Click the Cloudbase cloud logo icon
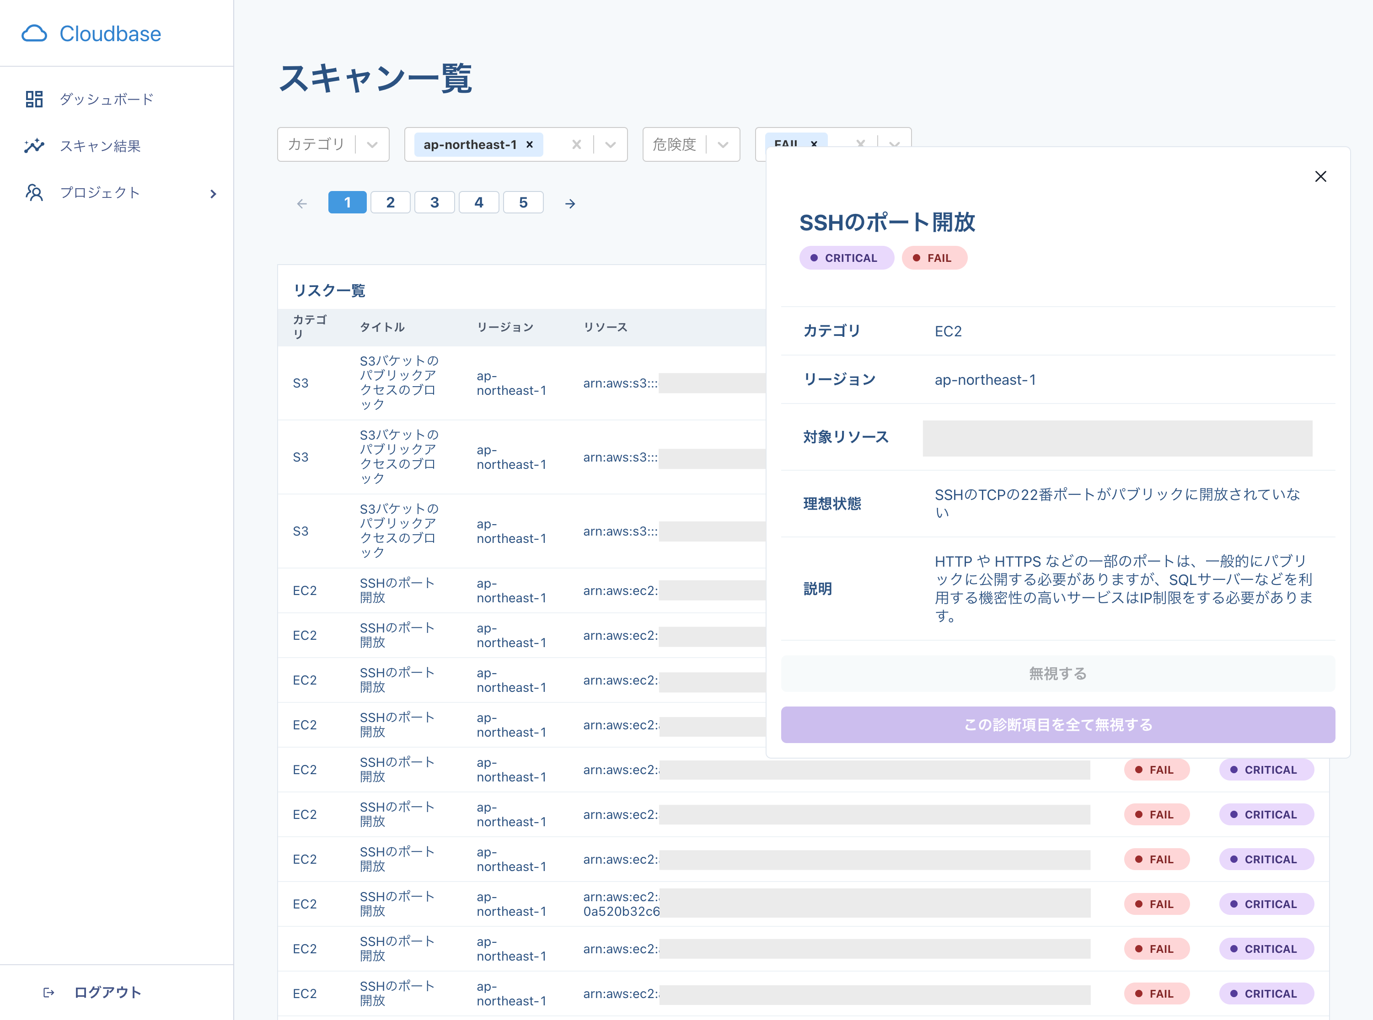Viewport: 1373px width, 1020px height. (x=34, y=33)
